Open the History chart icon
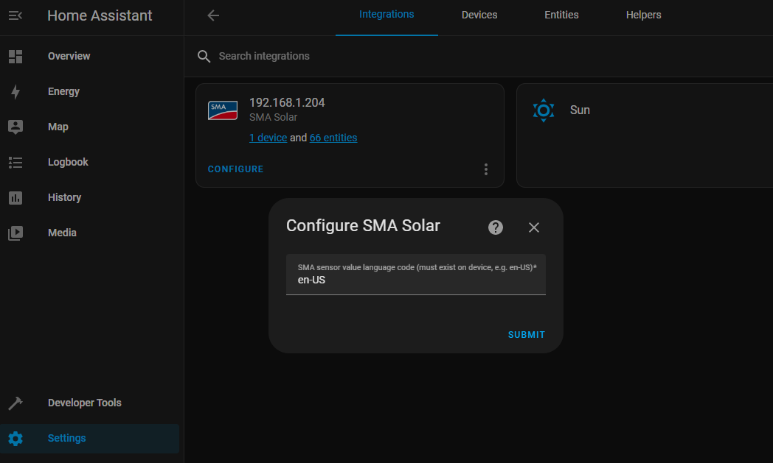Image resolution: width=773 pixels, height=463 pixels. pyautogui.click(x=15, y=198)
